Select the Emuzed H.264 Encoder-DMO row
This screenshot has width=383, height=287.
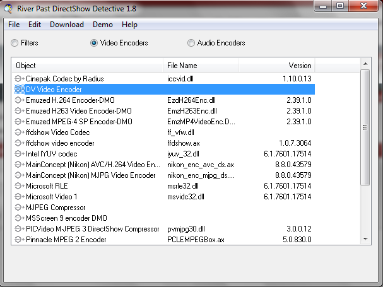[x=165, y=100]
